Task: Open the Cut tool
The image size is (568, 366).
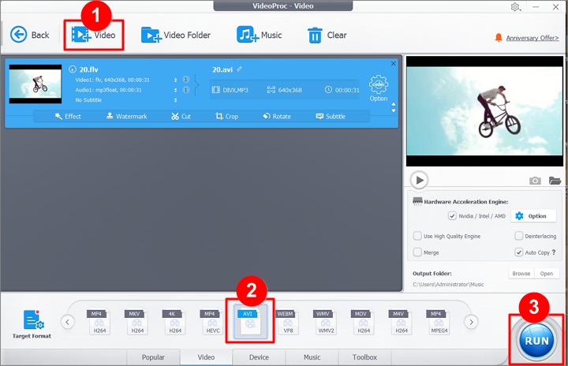Action: pos(181,116)
